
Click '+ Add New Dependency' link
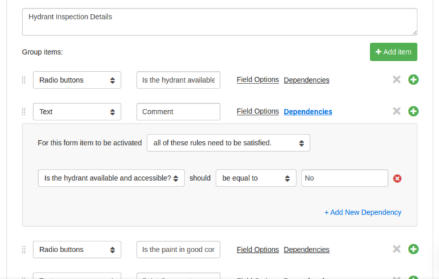[x=363, y=212]
